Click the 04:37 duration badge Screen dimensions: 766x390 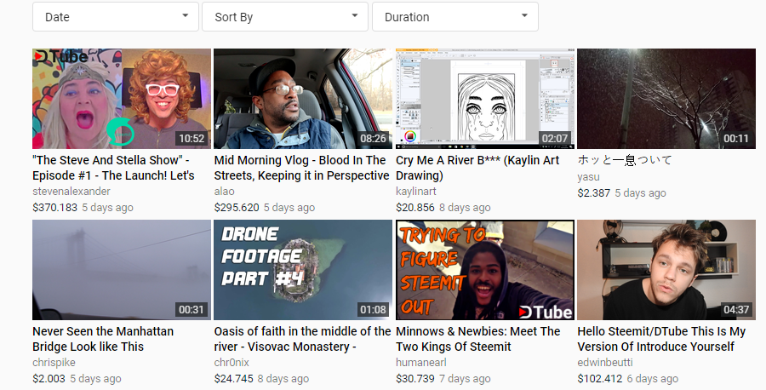(736, 309)
